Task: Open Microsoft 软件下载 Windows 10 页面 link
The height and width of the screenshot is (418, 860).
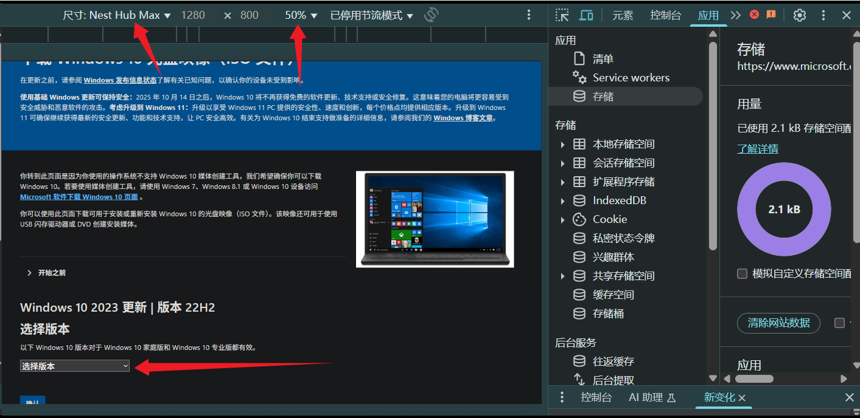Action: pyautogui.click(x=79, y=197)
